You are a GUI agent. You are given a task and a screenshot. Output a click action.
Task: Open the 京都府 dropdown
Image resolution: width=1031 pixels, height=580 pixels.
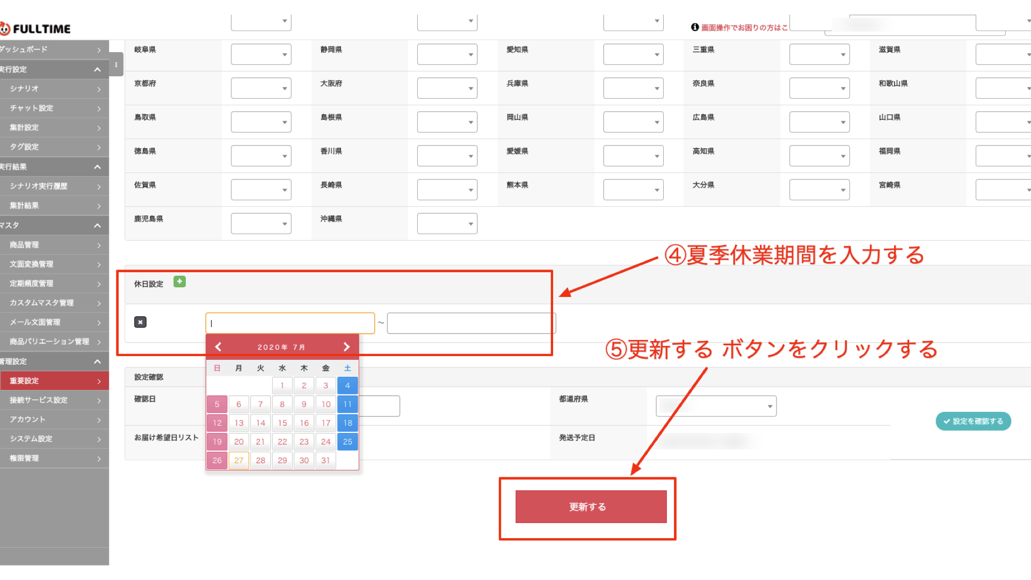pyautogui.click(x=261, y=88)
